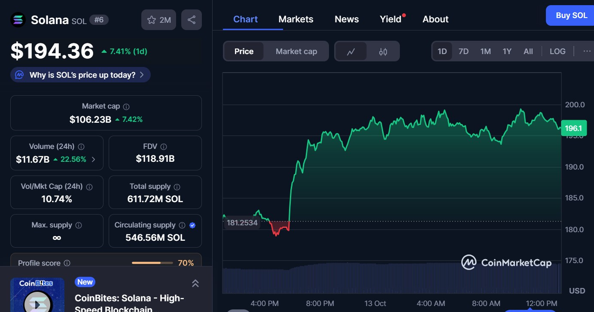The height and width of the screenshot is (312, 594).
Task: Select the 7D timeframe option
Action: [463, 51]
